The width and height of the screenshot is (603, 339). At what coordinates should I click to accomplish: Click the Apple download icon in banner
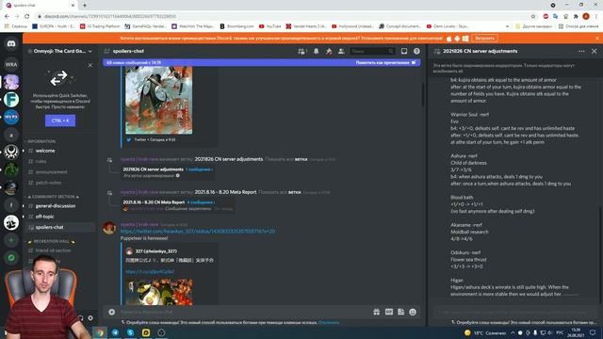click(448, 39)
